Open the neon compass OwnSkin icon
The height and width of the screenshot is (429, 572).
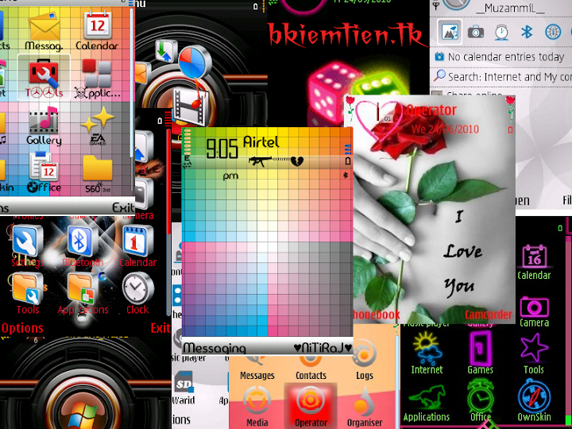click(x=534, y=396)
